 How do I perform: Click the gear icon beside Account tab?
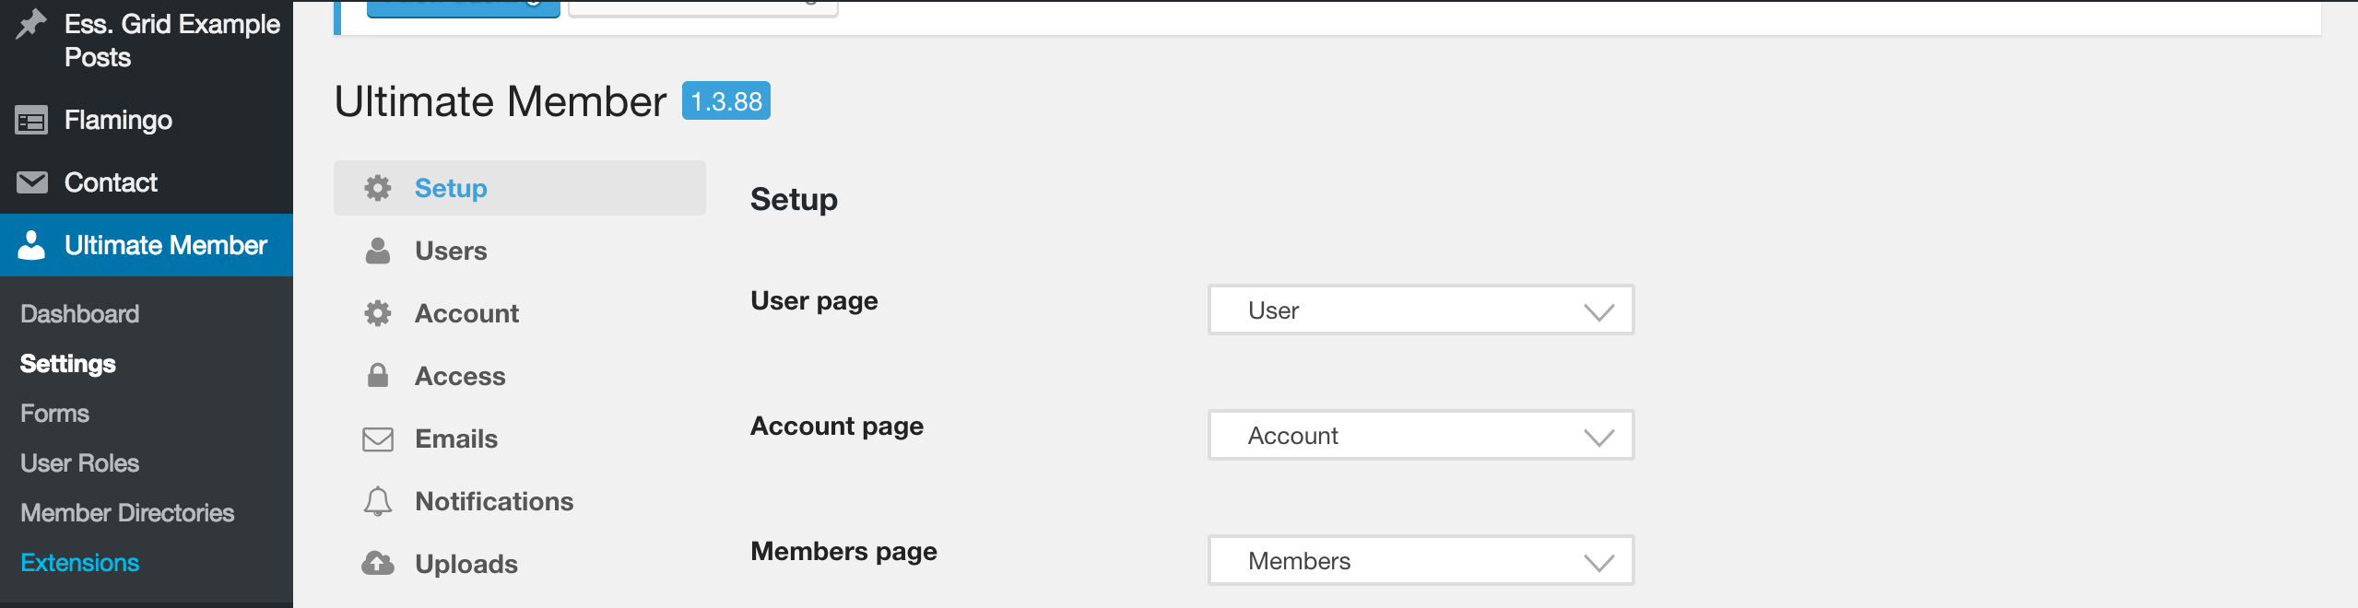pyautogui.click(x=377, y=313)
